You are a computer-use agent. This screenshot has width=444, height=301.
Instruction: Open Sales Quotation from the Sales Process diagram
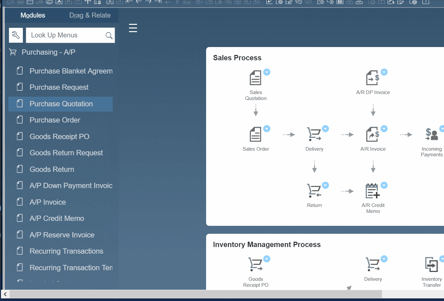255,77
